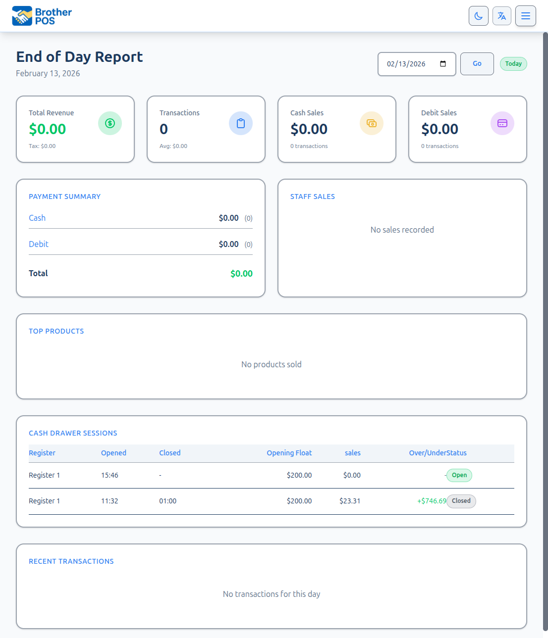Toggle the Open status badge on Register 1
Screen dimensions: 548x638
tap(459, 475)
